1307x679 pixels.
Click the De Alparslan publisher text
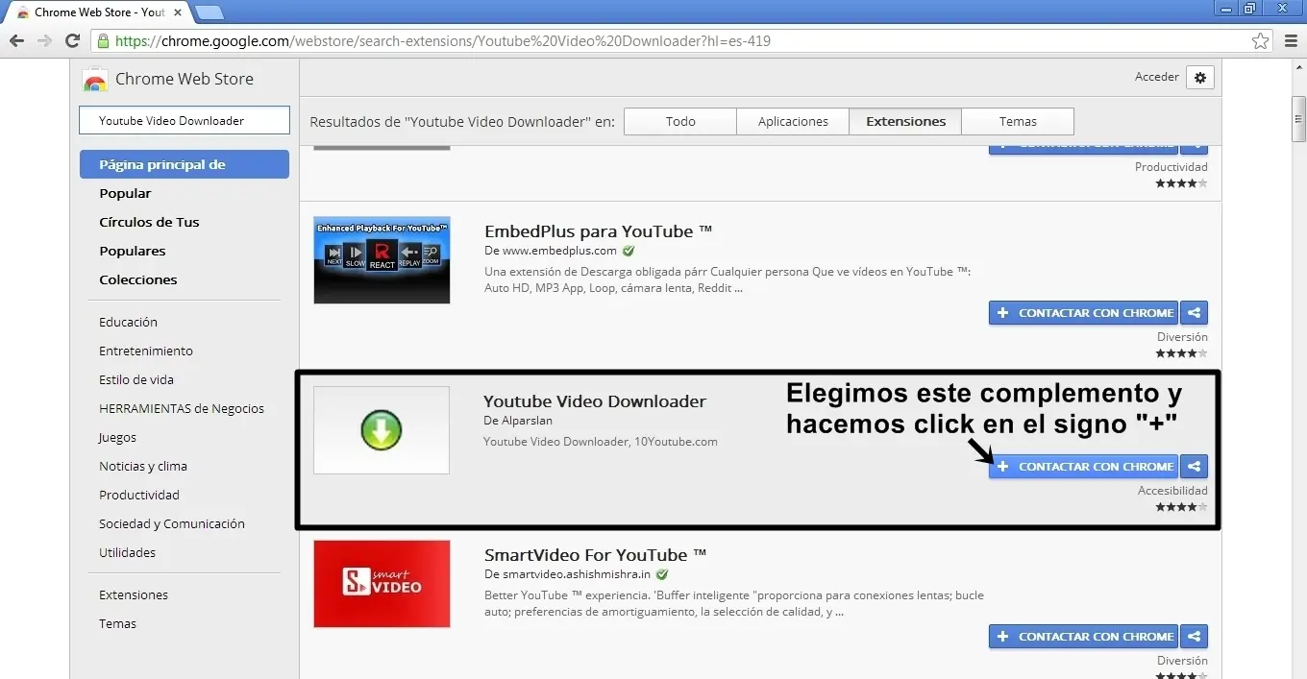(518, 421)
